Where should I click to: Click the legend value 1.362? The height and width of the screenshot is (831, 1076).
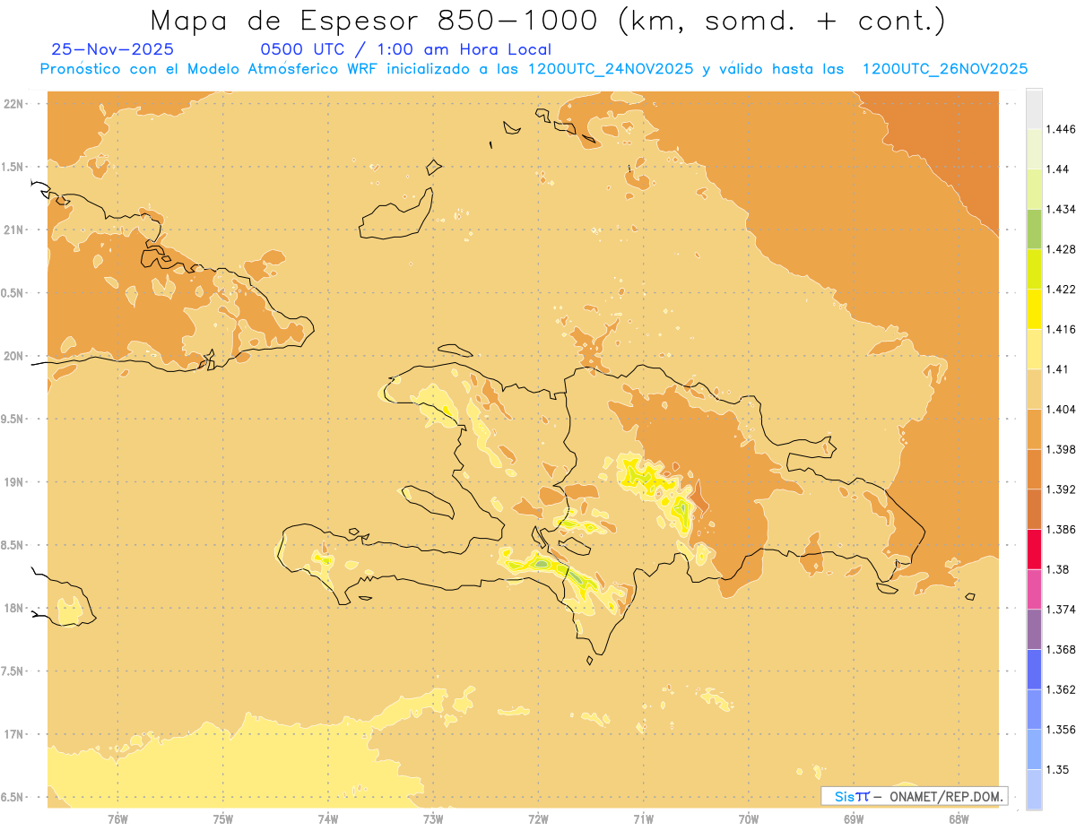pos(1061,689)
